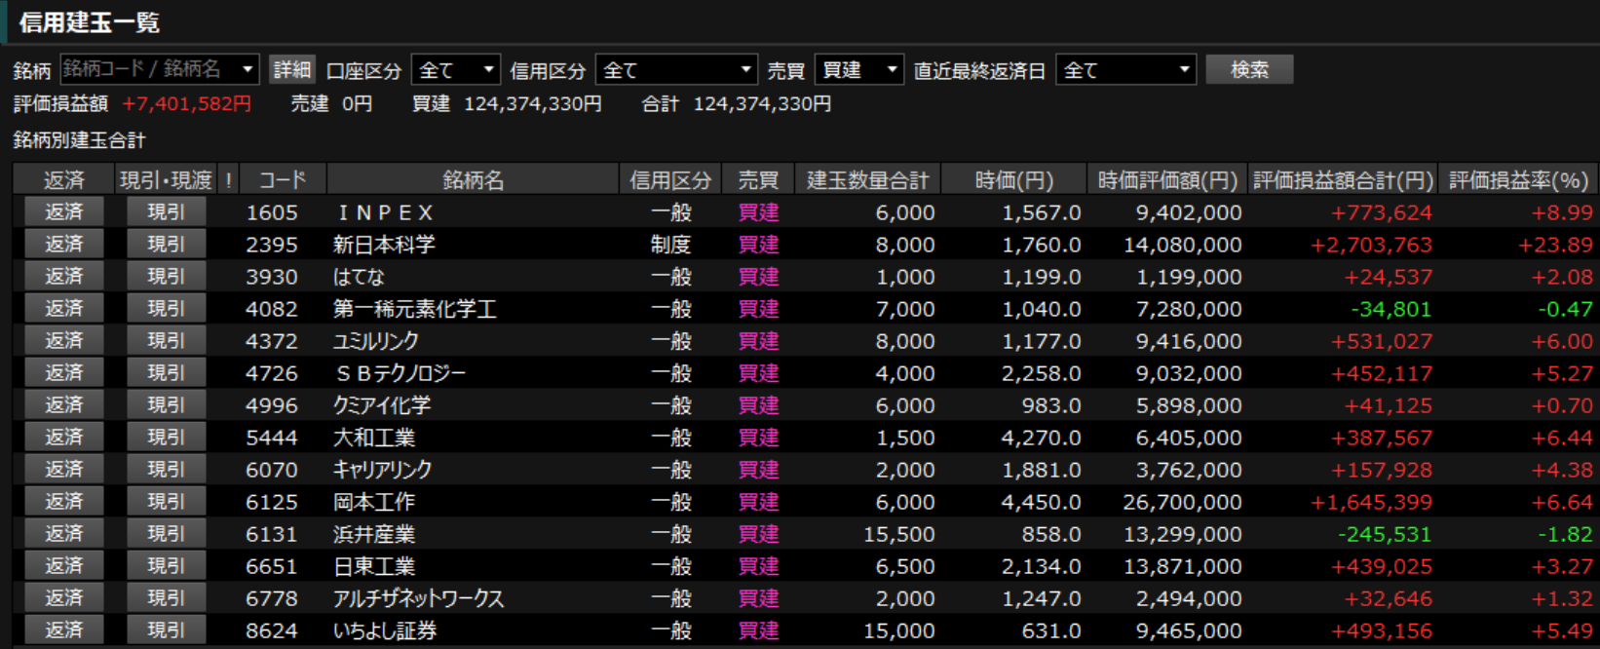
Task: Click the 現引・現渡 column header
Action: (x=166, y=180)
